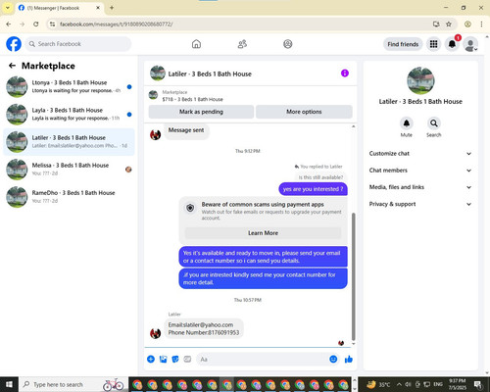Viewport: 490px width, 392px height.
Task: Reload the page in Chrome
Action: tap(36, 24)
